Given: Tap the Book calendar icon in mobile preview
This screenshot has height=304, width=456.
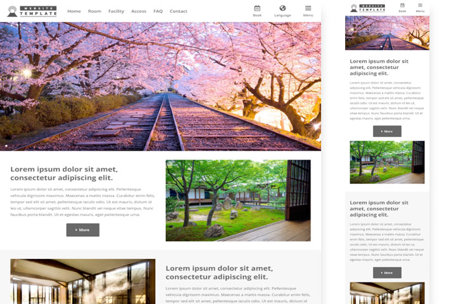Looking at the screenshot, I should coord(402,6).
